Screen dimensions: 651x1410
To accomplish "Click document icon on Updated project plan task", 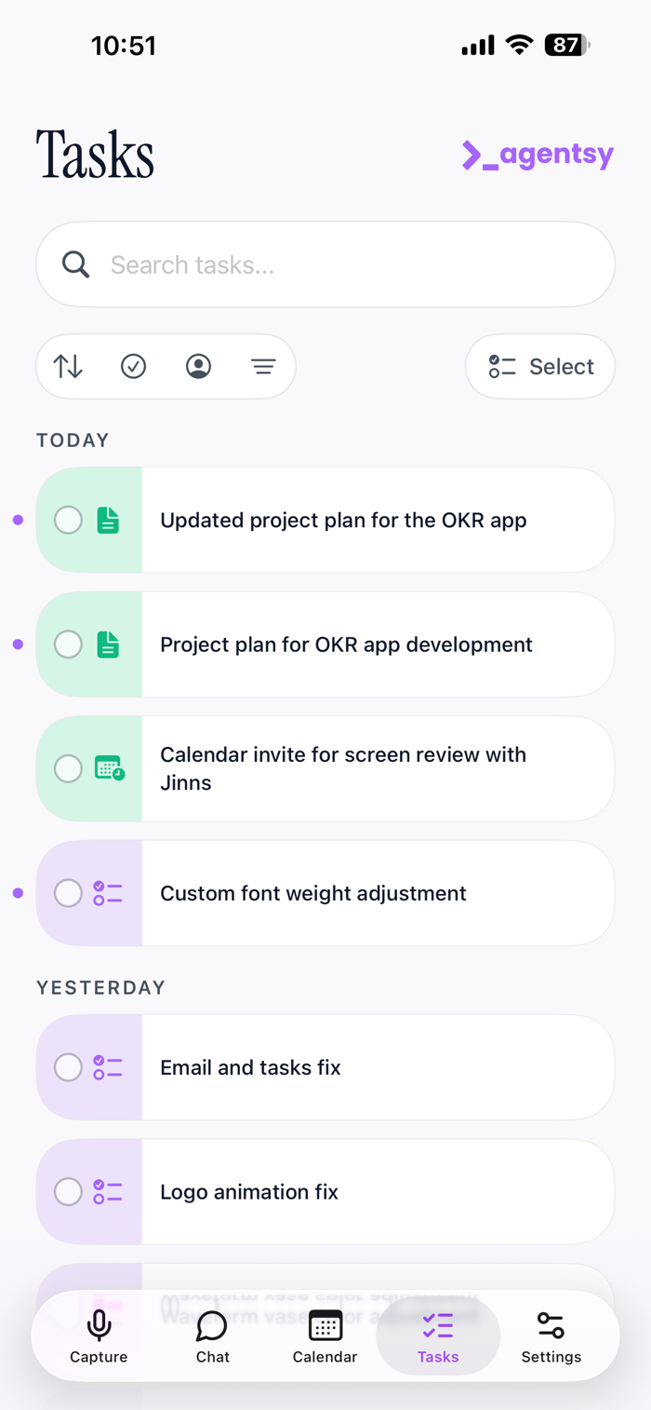I will click(x=108, y=520).
